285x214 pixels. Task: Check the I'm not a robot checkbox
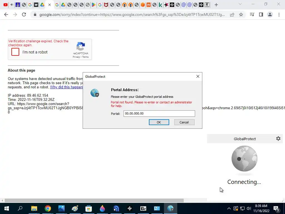15,52
